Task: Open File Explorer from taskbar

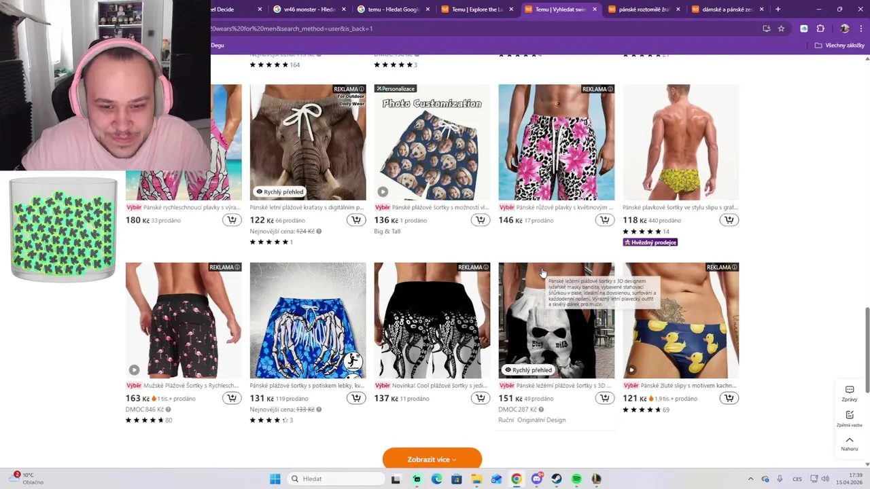Action: point(476,479)
